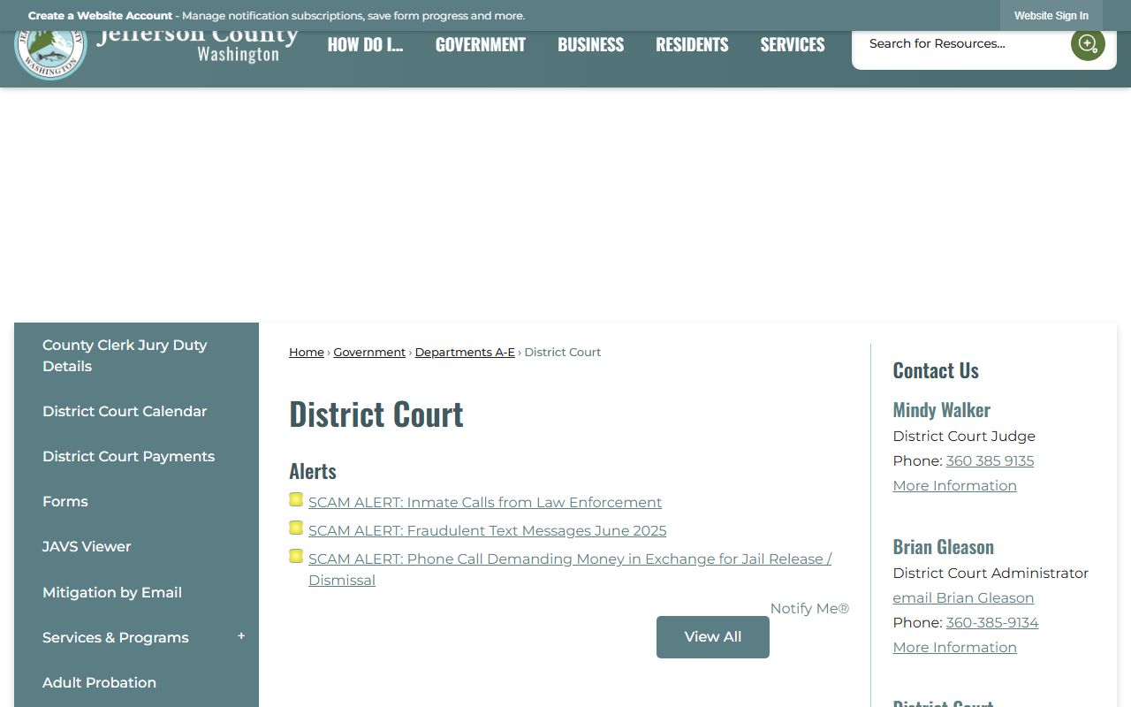The width and height of the screenshot is (1131, 707).
Task: Click the View All button
Action: point(713,636)
